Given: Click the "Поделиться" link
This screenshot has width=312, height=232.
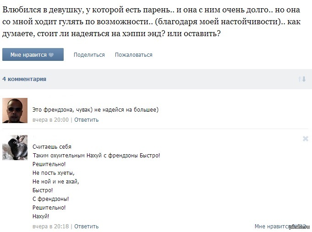Looking at the screenshot, I should pos(89,55).
